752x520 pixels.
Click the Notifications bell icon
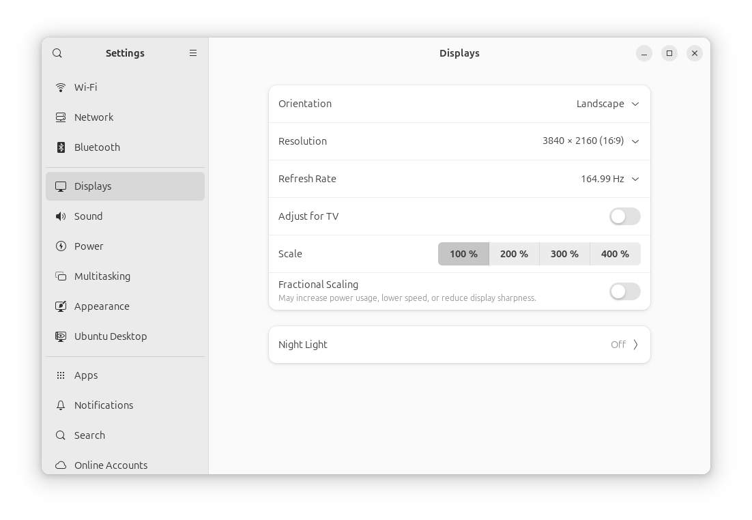point(61,405)
